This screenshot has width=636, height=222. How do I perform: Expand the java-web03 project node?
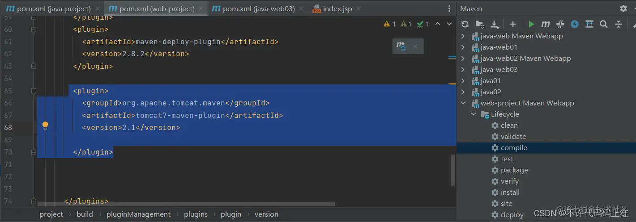(x=463, y=70)
